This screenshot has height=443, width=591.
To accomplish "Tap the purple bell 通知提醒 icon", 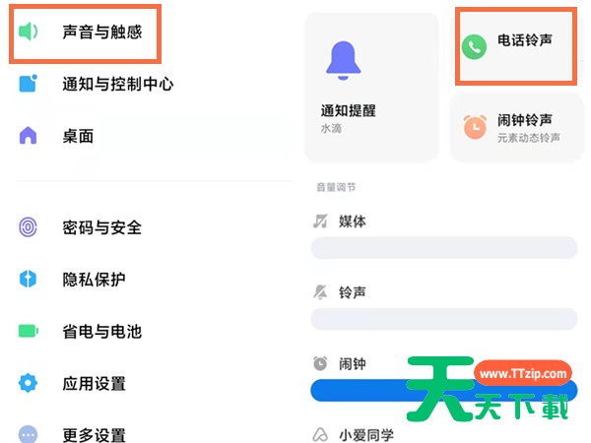I will (343, 60).
